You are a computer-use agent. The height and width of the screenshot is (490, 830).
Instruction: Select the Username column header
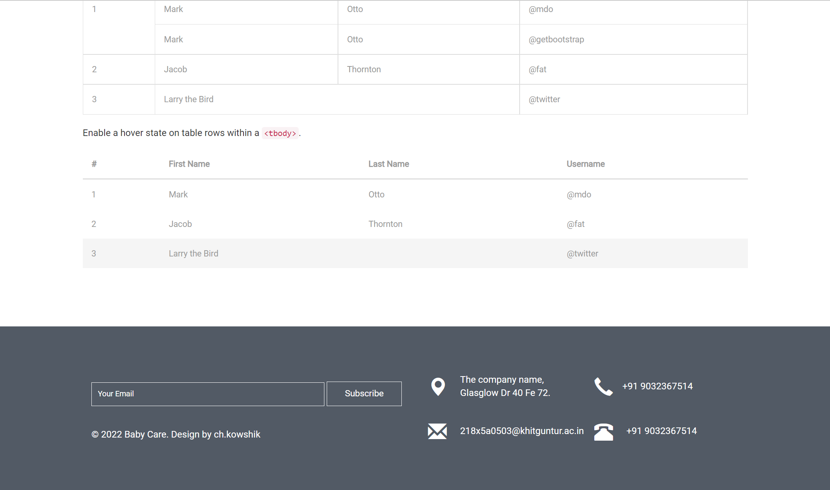(x=586, y=164)
